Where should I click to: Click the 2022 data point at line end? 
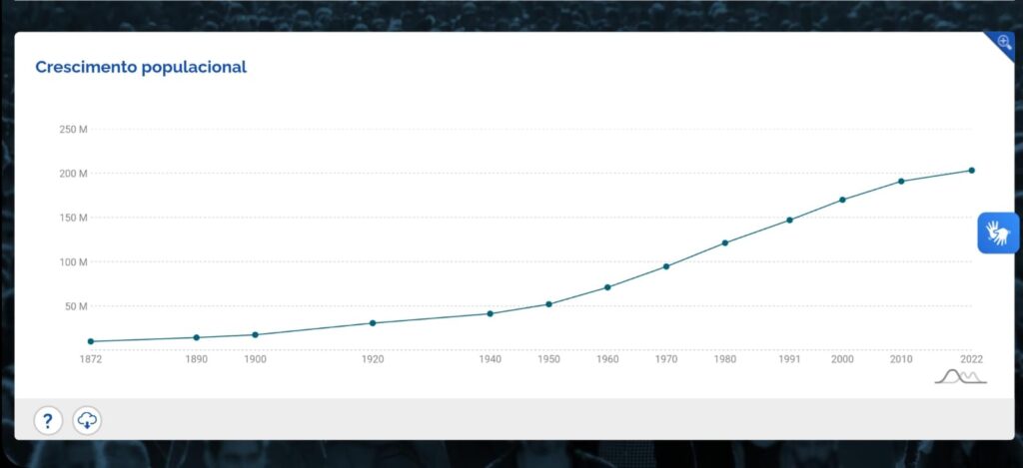coord(971,171)
